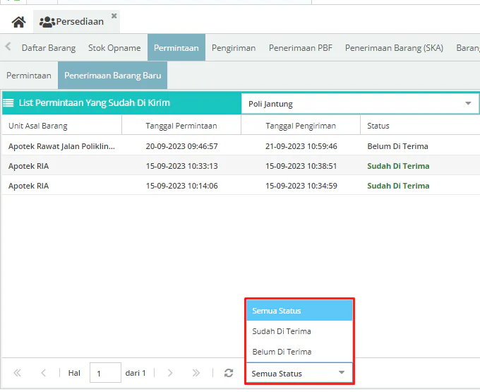Switch to Permintaan sub-tab
The image size is (480, 392).
pos(29,75)
